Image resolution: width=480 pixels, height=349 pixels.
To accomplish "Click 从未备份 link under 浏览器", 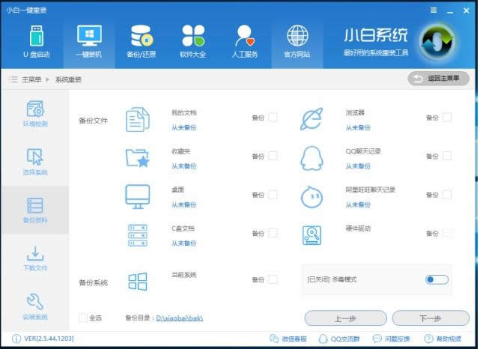I will pyautogui.click(x=358, y=127).
